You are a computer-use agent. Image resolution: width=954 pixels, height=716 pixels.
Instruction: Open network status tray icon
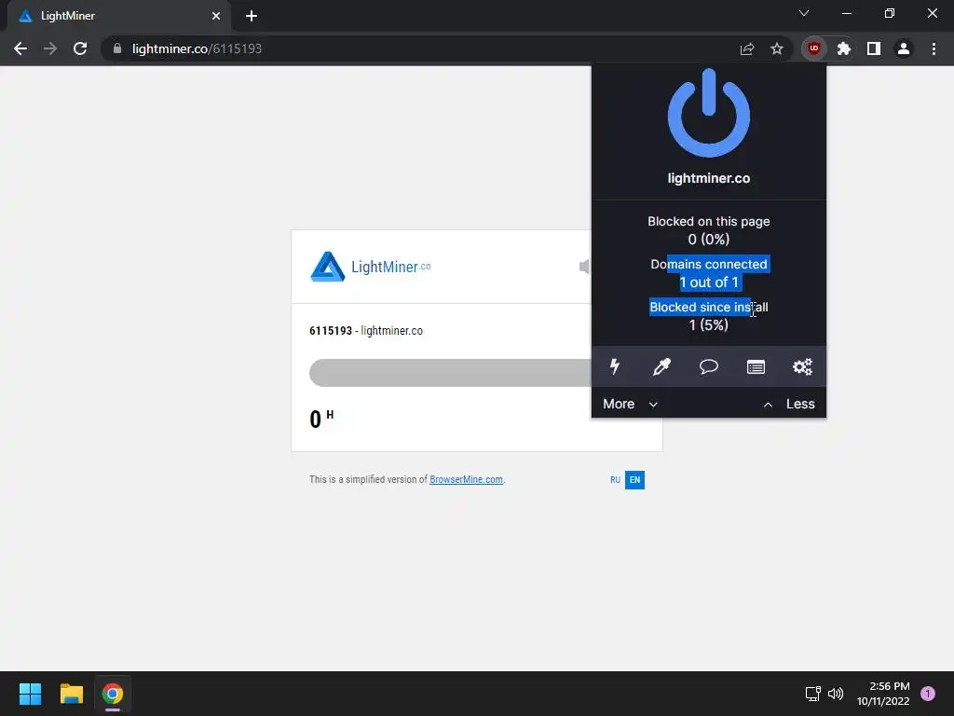812,694
